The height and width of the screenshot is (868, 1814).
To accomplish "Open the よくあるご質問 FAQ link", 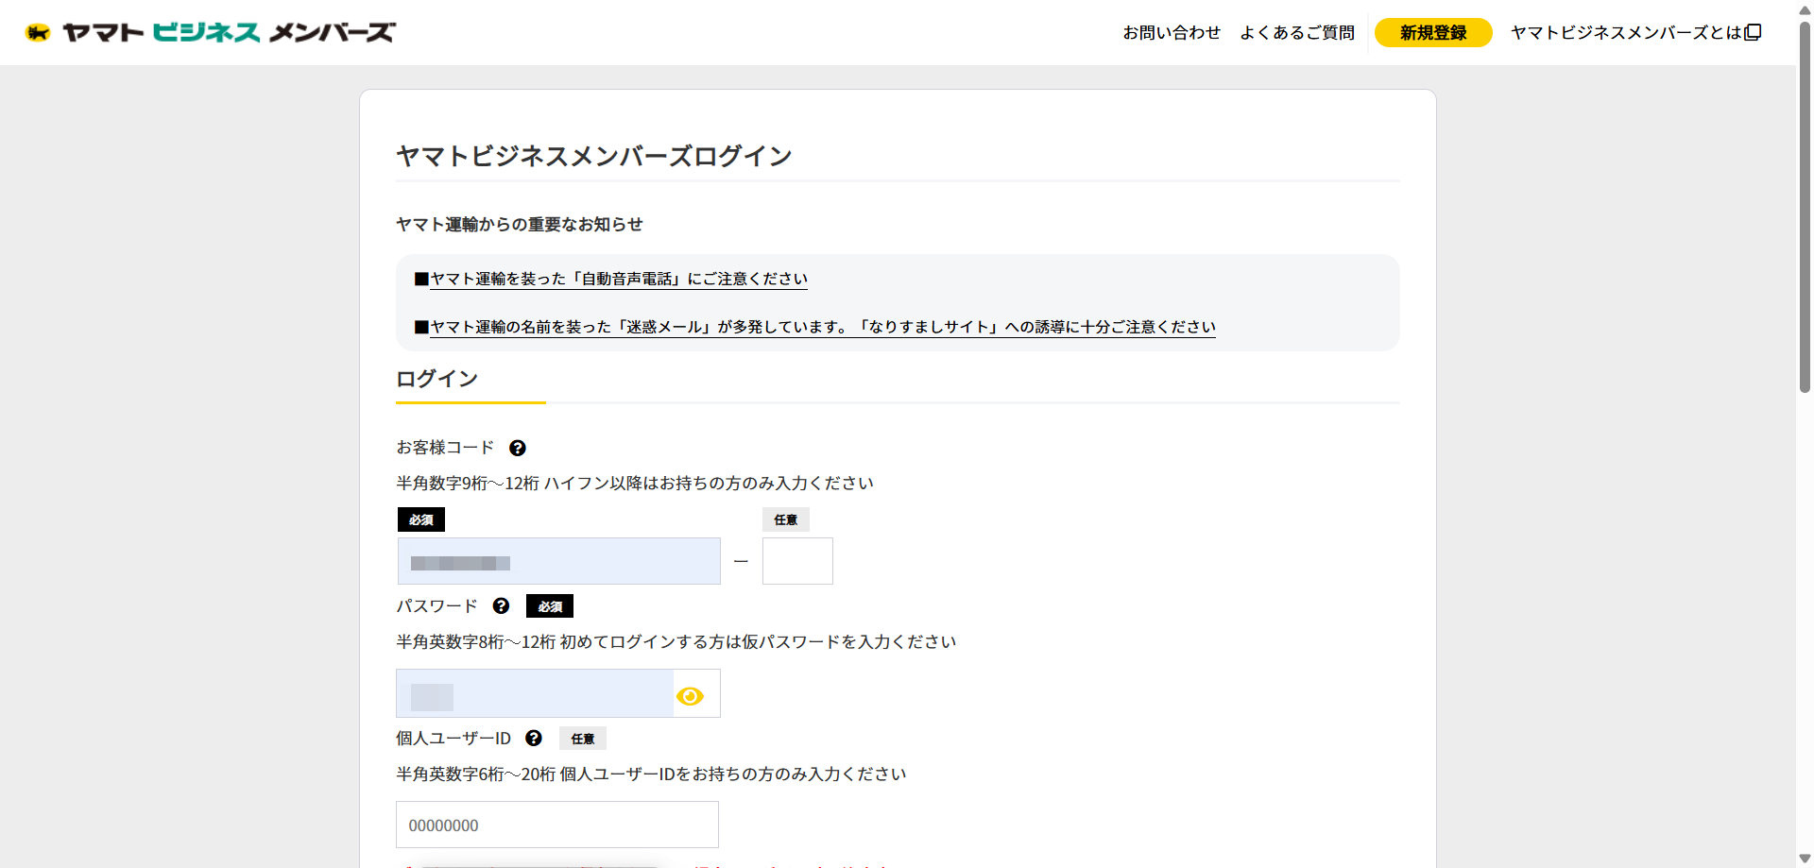I will (1297, 33).
